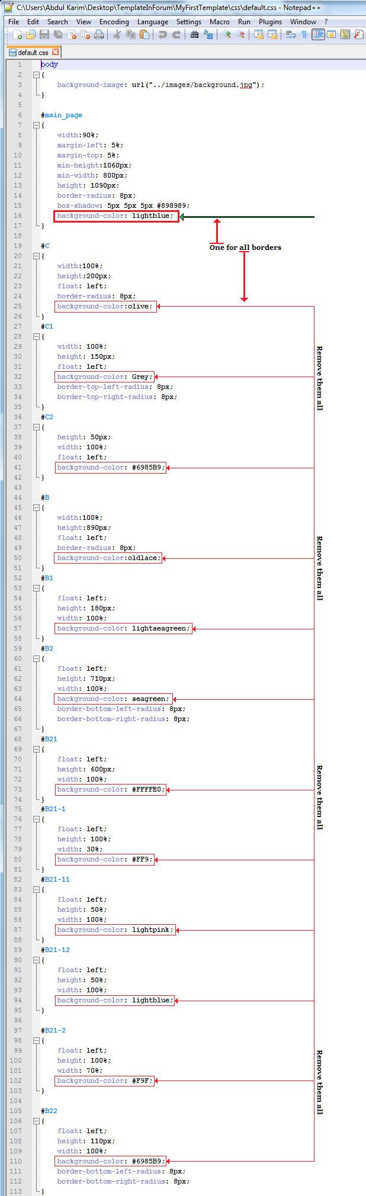Viewport: 366px width, 1196px height.
Task: Click the Open file folder icon
Action: tap(31, 35)
